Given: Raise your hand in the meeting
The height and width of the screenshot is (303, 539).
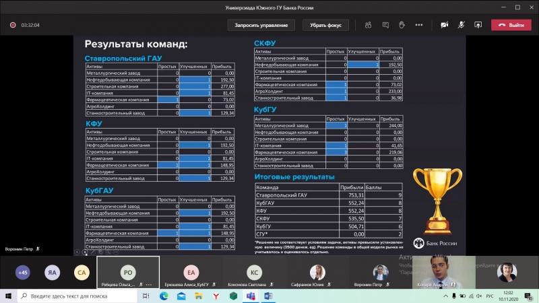Looking at the screenshot, I should tap(402, 25).
